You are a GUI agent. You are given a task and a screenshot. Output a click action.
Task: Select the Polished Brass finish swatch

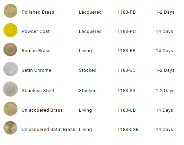pos(10,11)
